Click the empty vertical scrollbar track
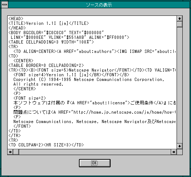The image size is (191, 177). click(179, 85)
